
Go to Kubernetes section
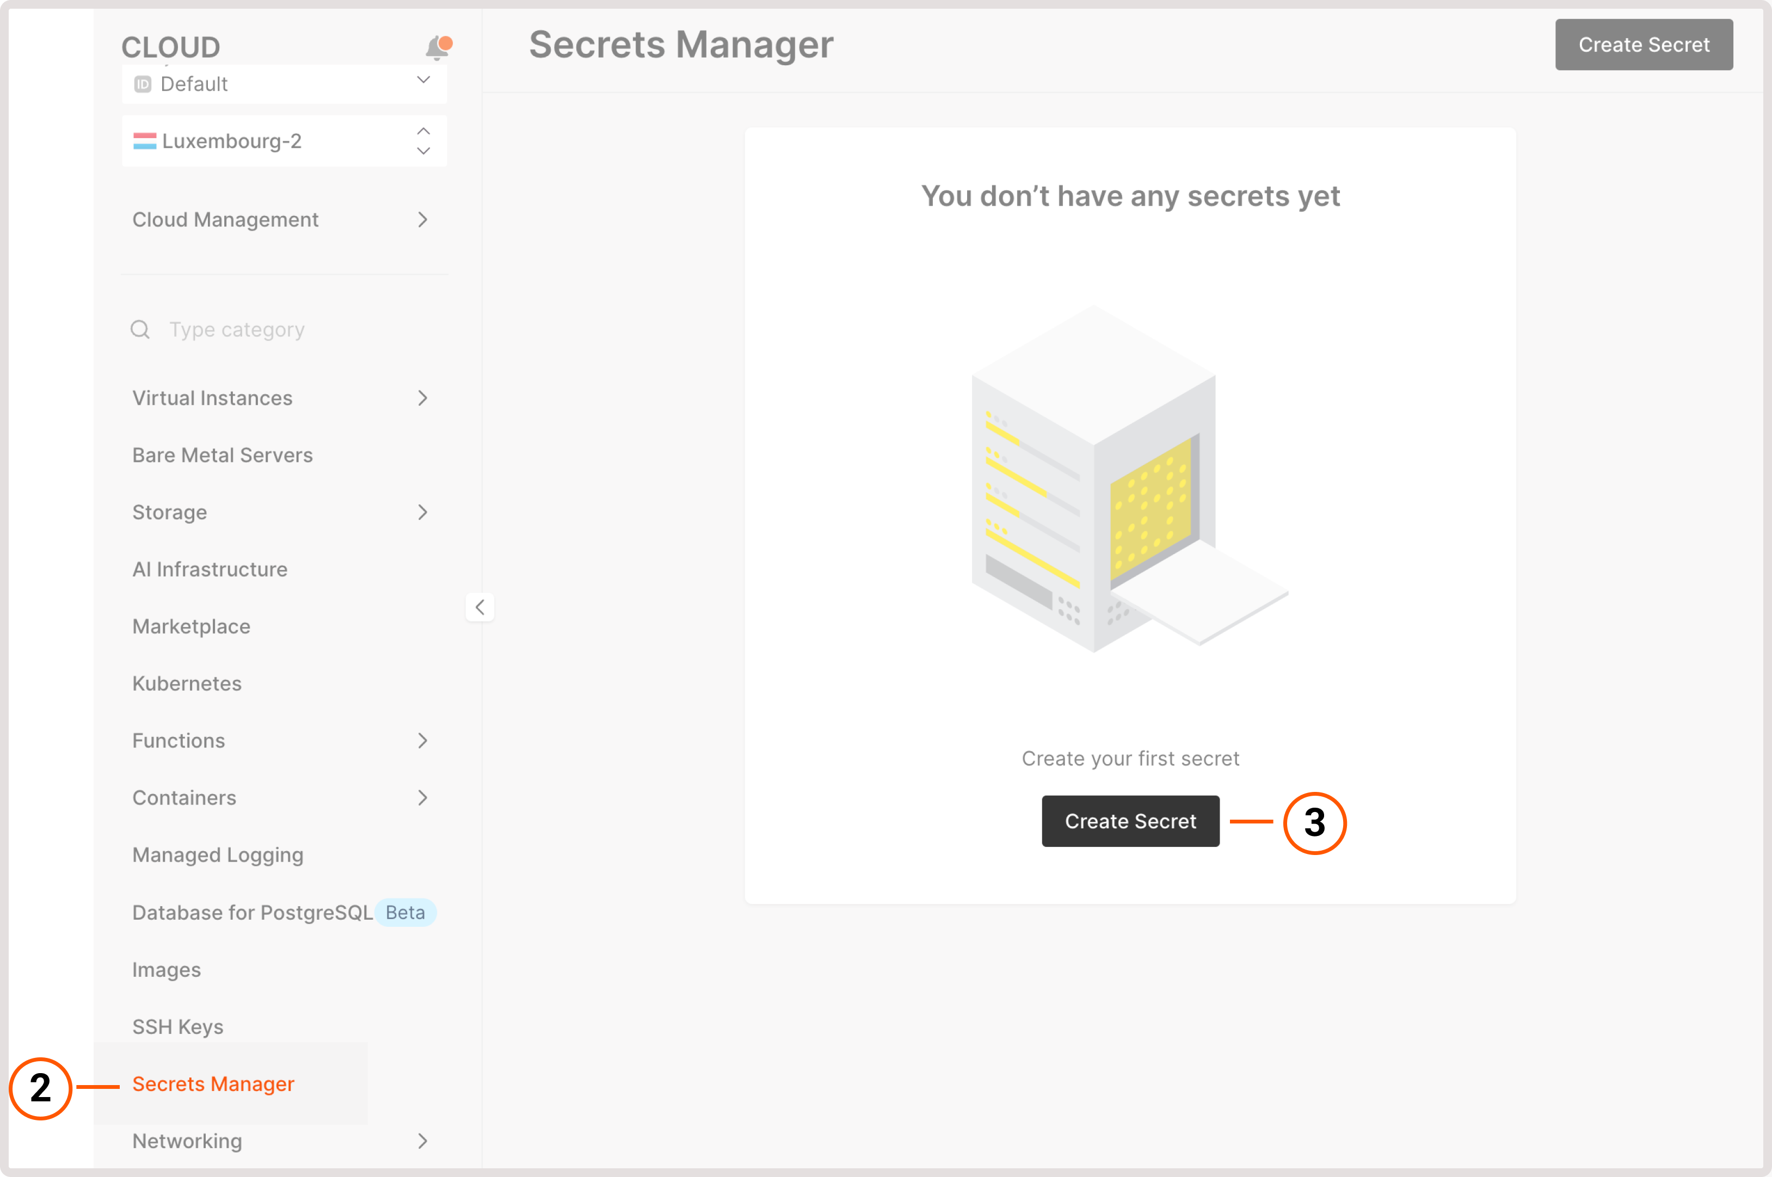[187, 684]
